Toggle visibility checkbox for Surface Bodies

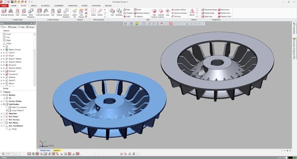click(x=4, y=101)
